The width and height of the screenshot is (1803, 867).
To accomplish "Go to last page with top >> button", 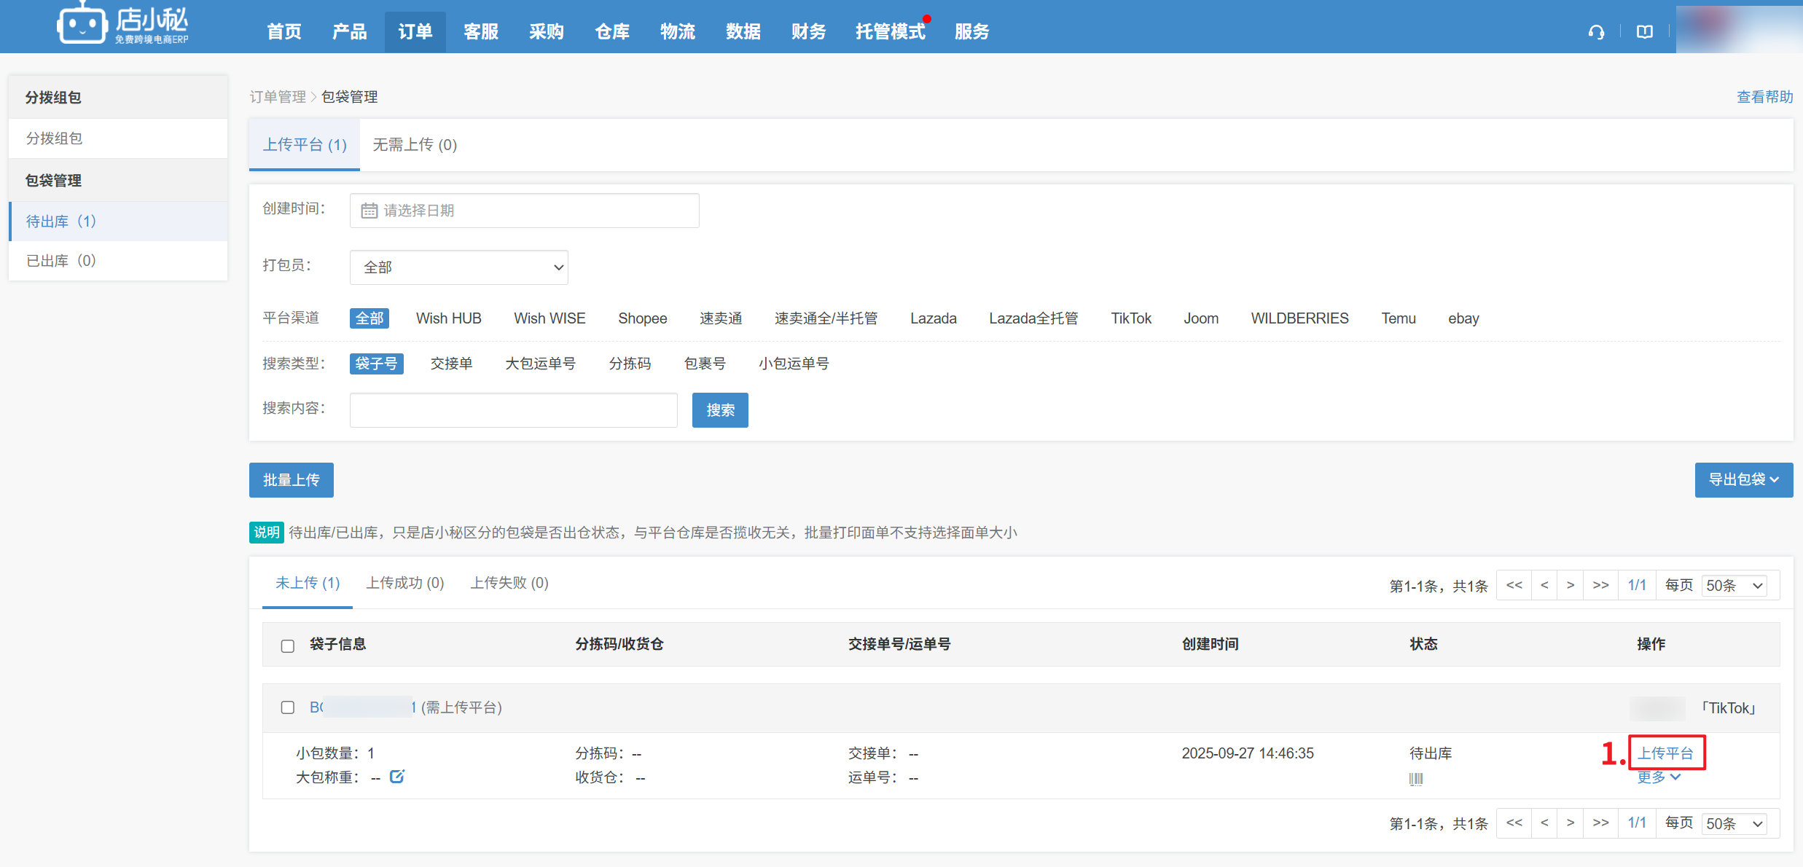I will click(x=1600, y=585).
